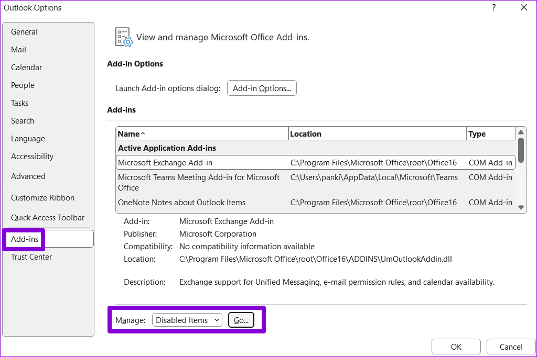
Task: Go to Calendar options
Action: (26, 68)
